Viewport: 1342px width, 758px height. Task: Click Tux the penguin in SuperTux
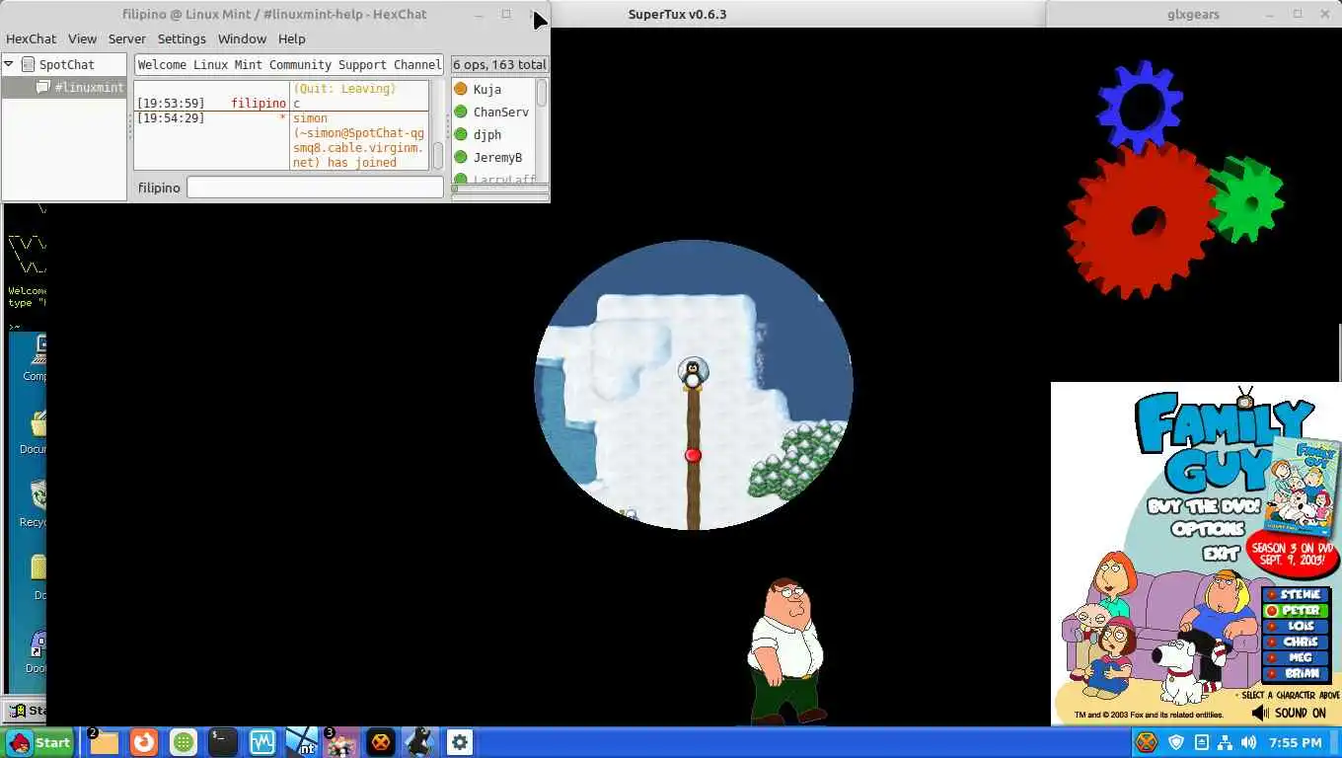point(693,374)
